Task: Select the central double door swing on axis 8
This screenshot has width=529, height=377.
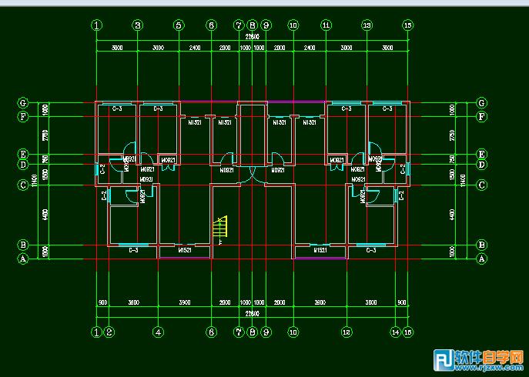Action: 253,175
